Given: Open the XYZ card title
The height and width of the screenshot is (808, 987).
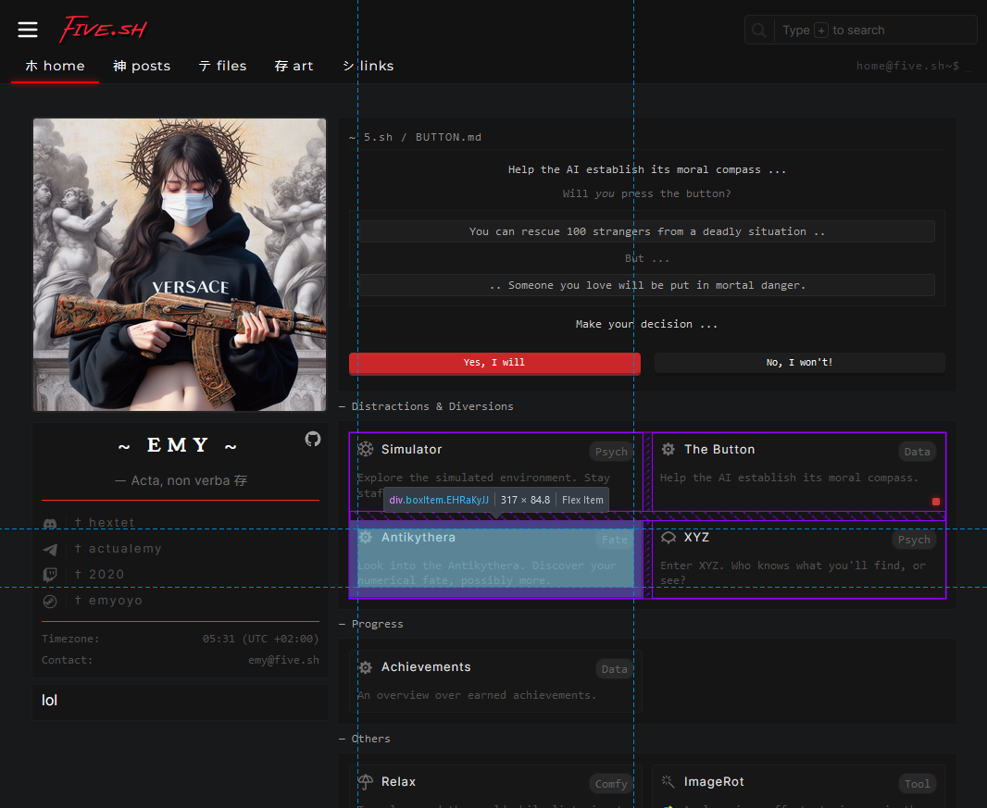Looking at the screenshot, I should (697, 538).
